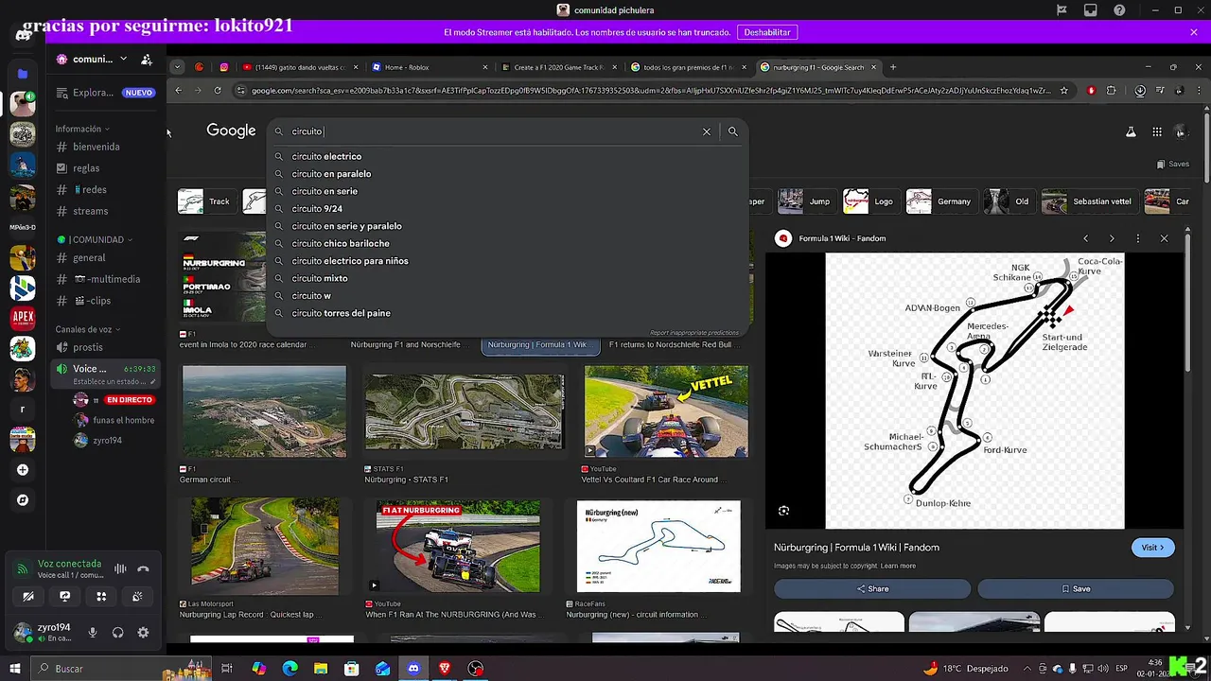Submit search with magnifier icon

pos(732,131)
